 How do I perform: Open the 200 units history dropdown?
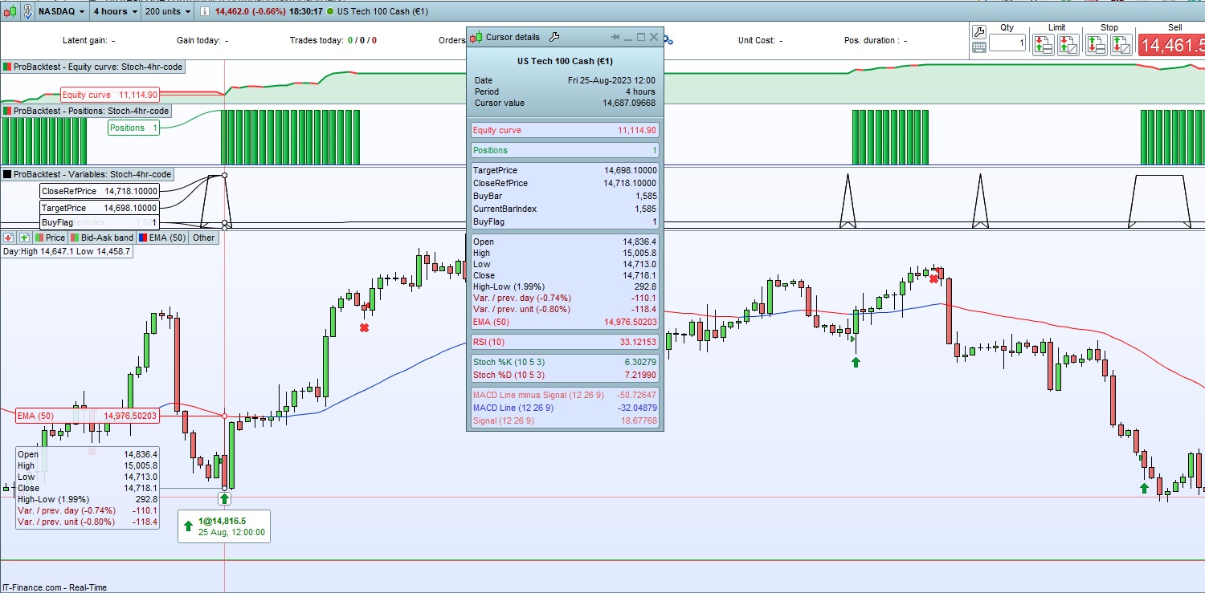click(169, 12)
